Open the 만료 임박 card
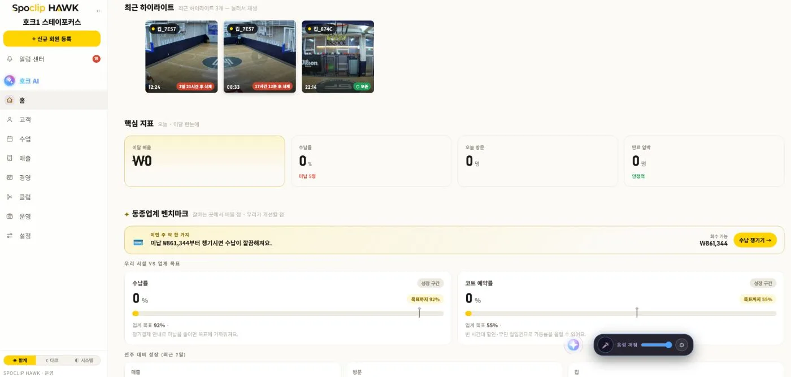The height and width of the screenshot is (377, 791). click(704, 161)
